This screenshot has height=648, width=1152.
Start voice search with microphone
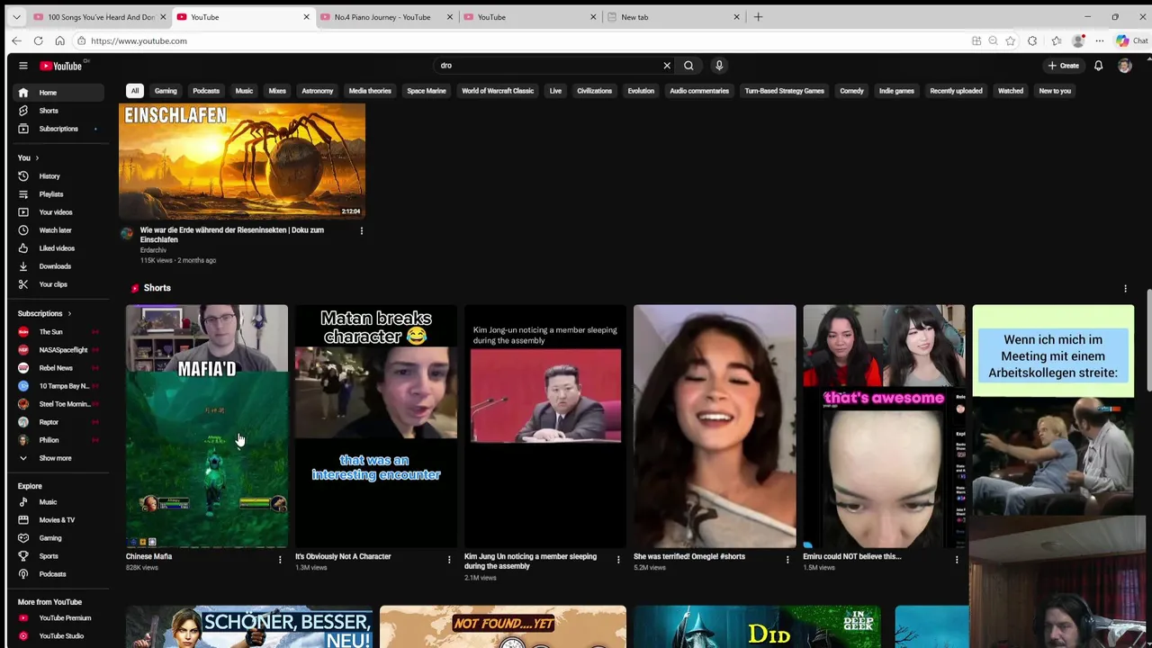click(x=719, y=66)
